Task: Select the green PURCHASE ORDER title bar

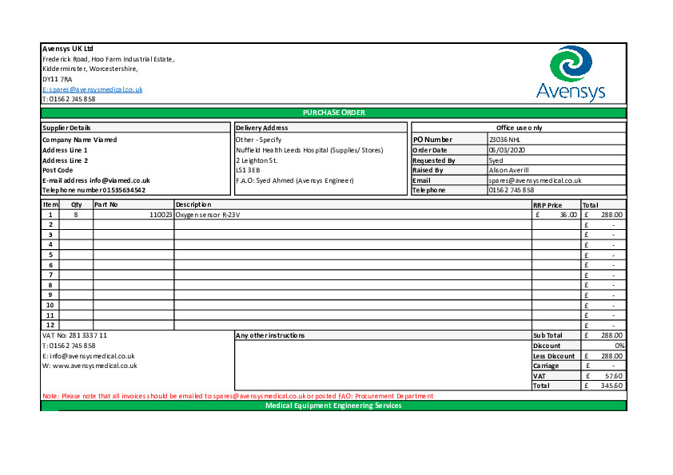Action: [333, 113]
